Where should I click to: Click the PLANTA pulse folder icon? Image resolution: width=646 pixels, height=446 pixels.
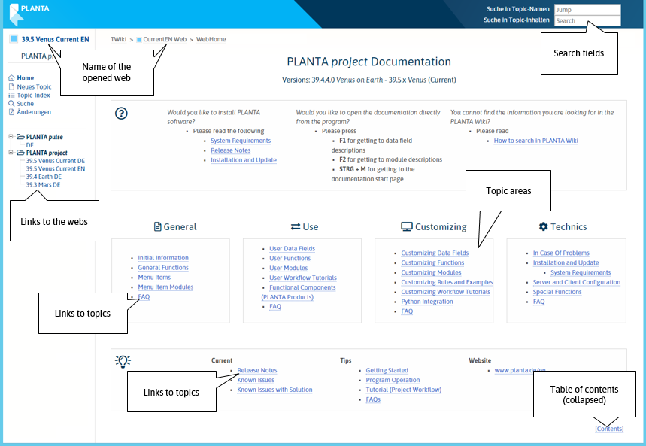coord(20,136)
